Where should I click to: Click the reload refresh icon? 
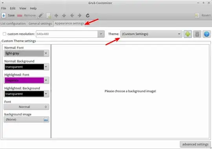(88, 16)
